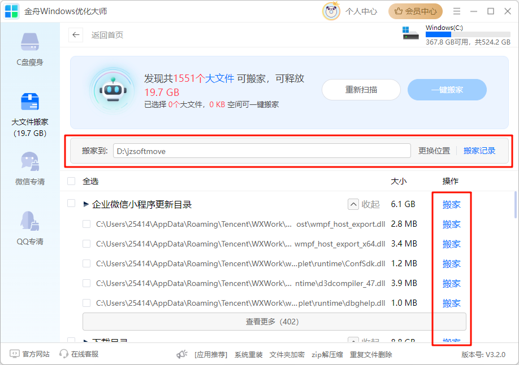Check the dbghelp.dll file checkbox
Image resolution: width=519 pixels, height=365 pixels.
86,303
